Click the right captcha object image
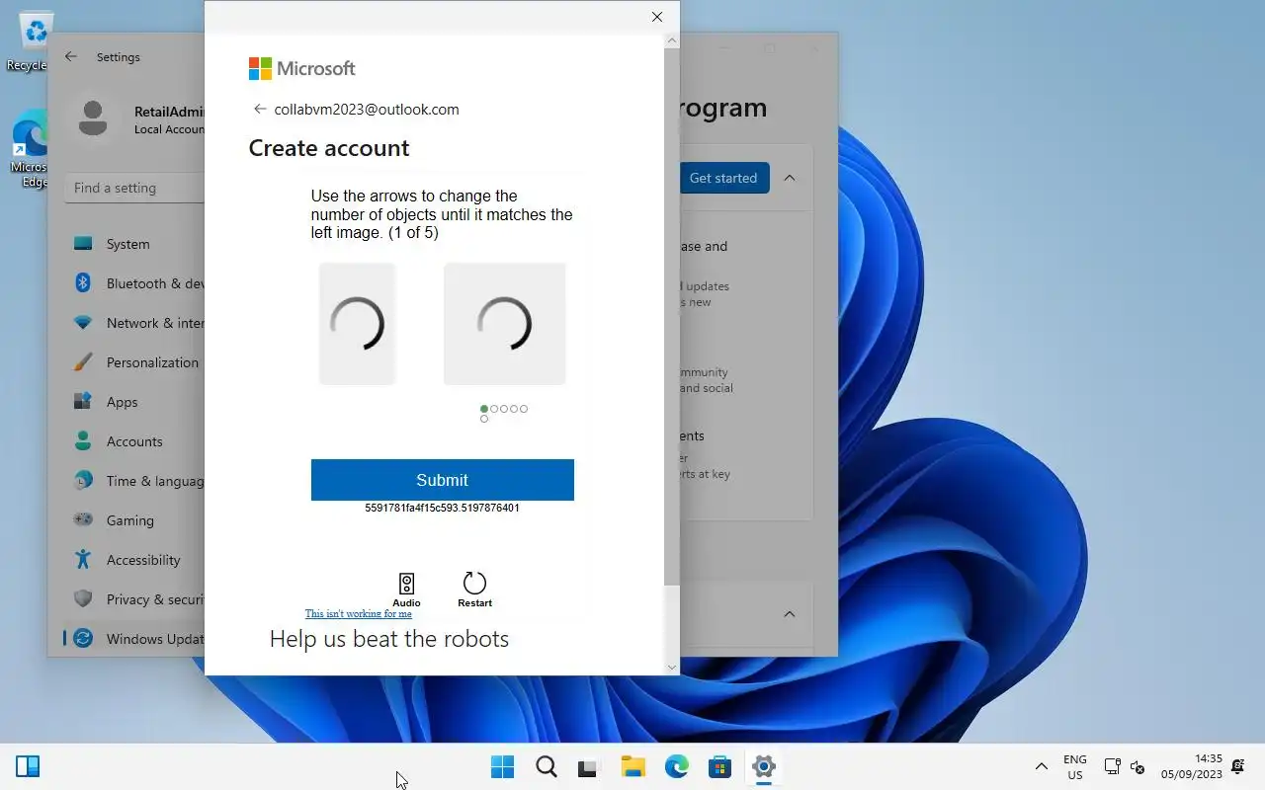The height and width of the screenshot is (790, 1265). 504,324
